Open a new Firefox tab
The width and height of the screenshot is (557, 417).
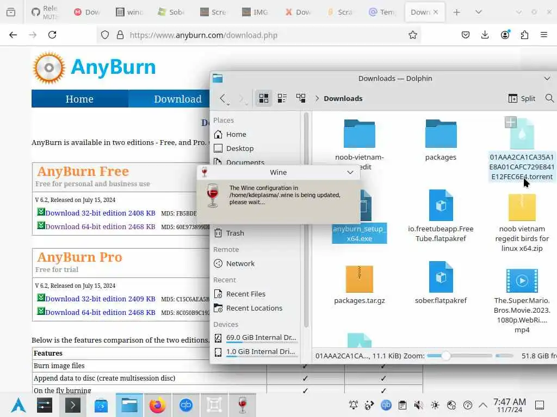click(456, 12)
